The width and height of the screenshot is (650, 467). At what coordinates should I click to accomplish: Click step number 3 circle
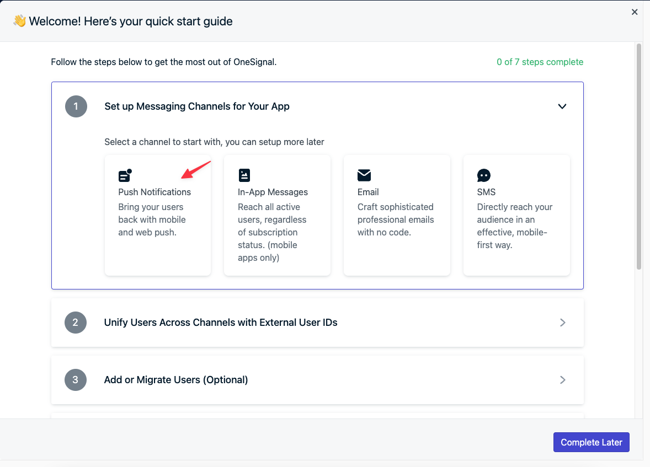click(x=76, y=379)
